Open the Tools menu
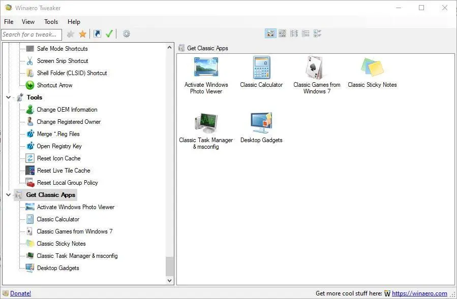This screenshot has width=457, height=299. click(51, 22)
